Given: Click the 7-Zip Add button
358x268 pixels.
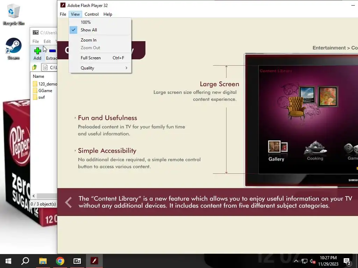Looking at the screenshot, I should point(37,53).
